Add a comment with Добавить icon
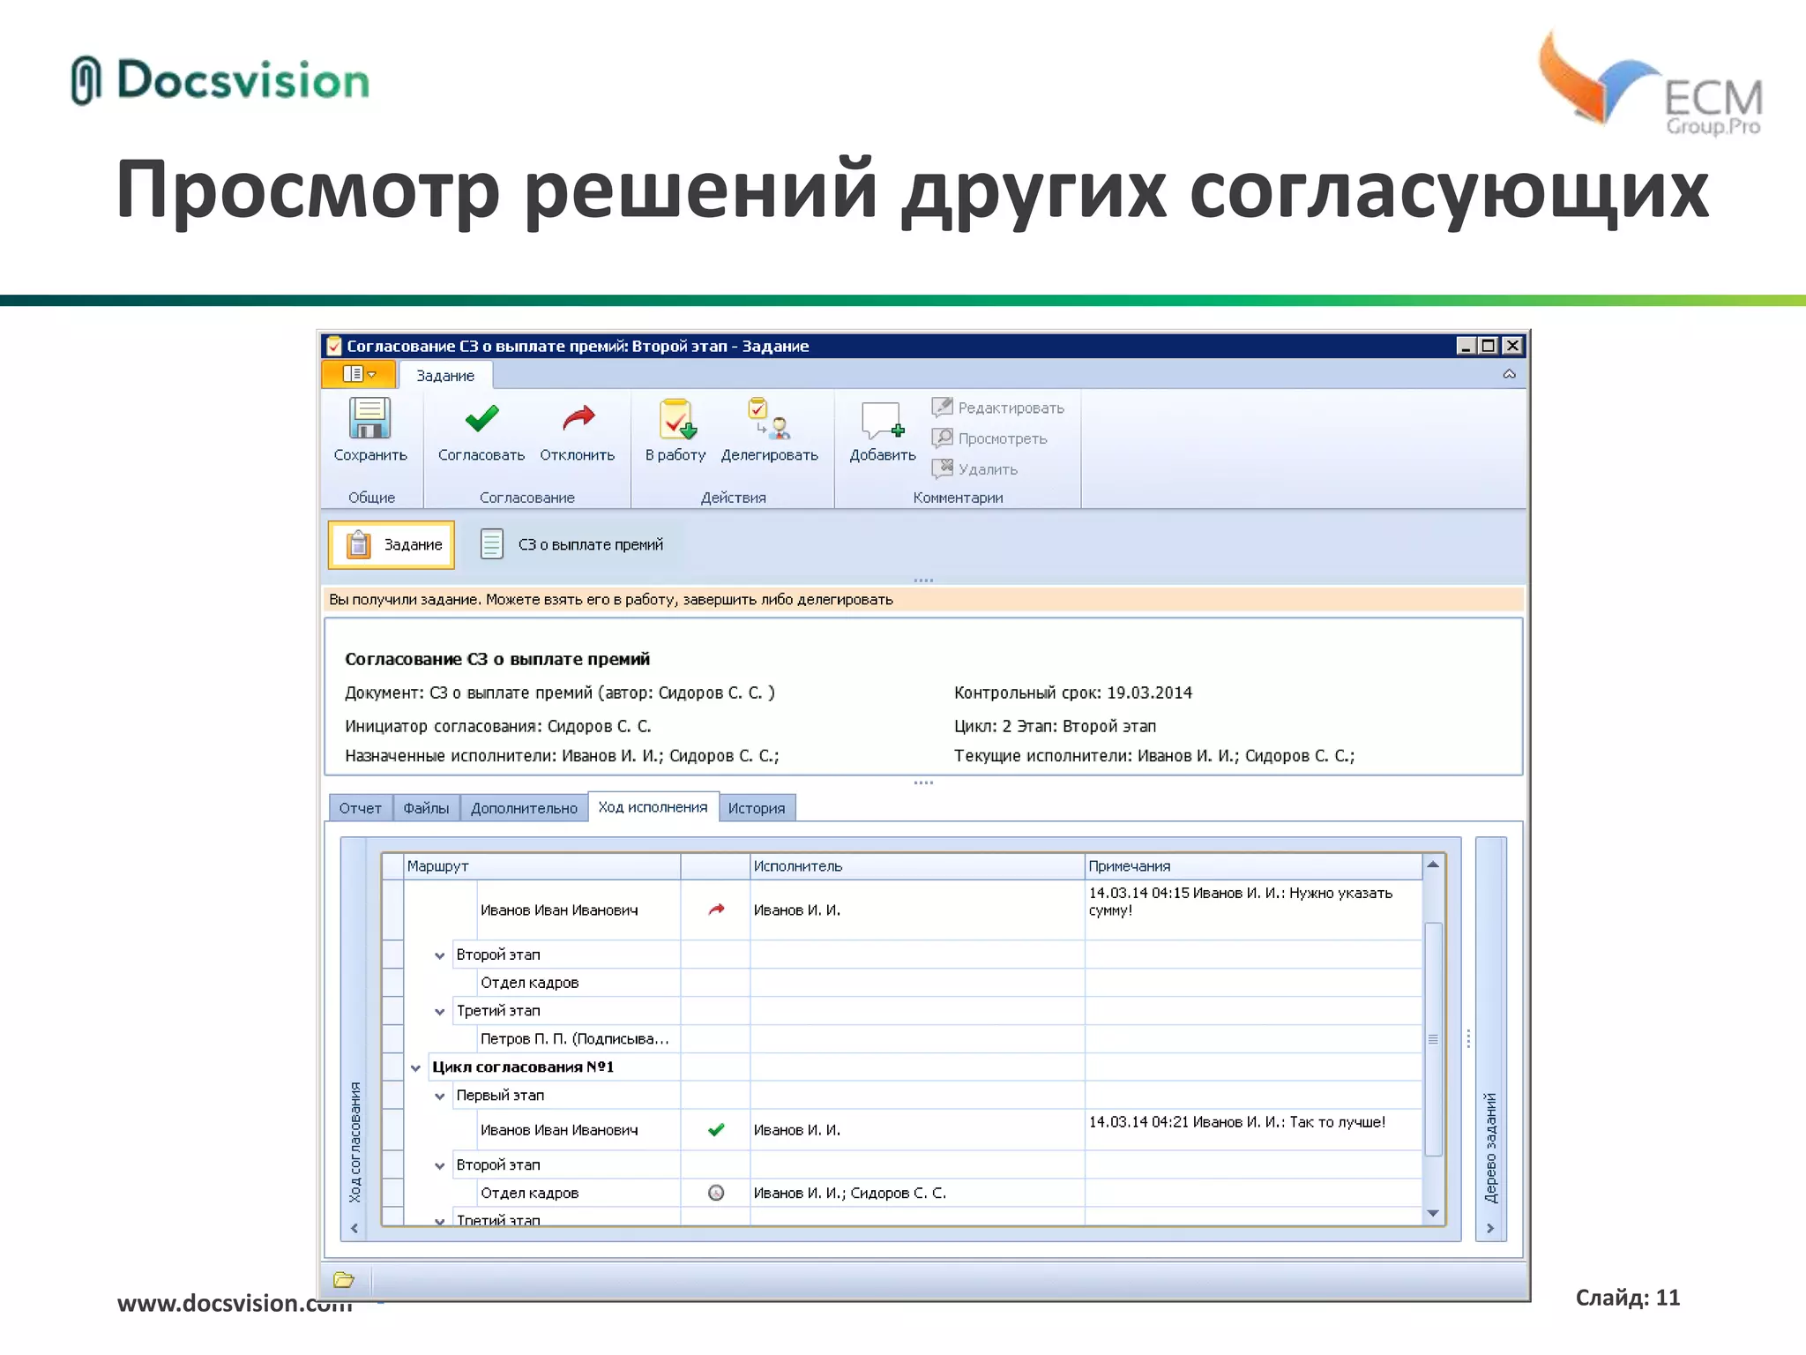The width and height of the screenshot is (1806, 1355). [883, 421]
